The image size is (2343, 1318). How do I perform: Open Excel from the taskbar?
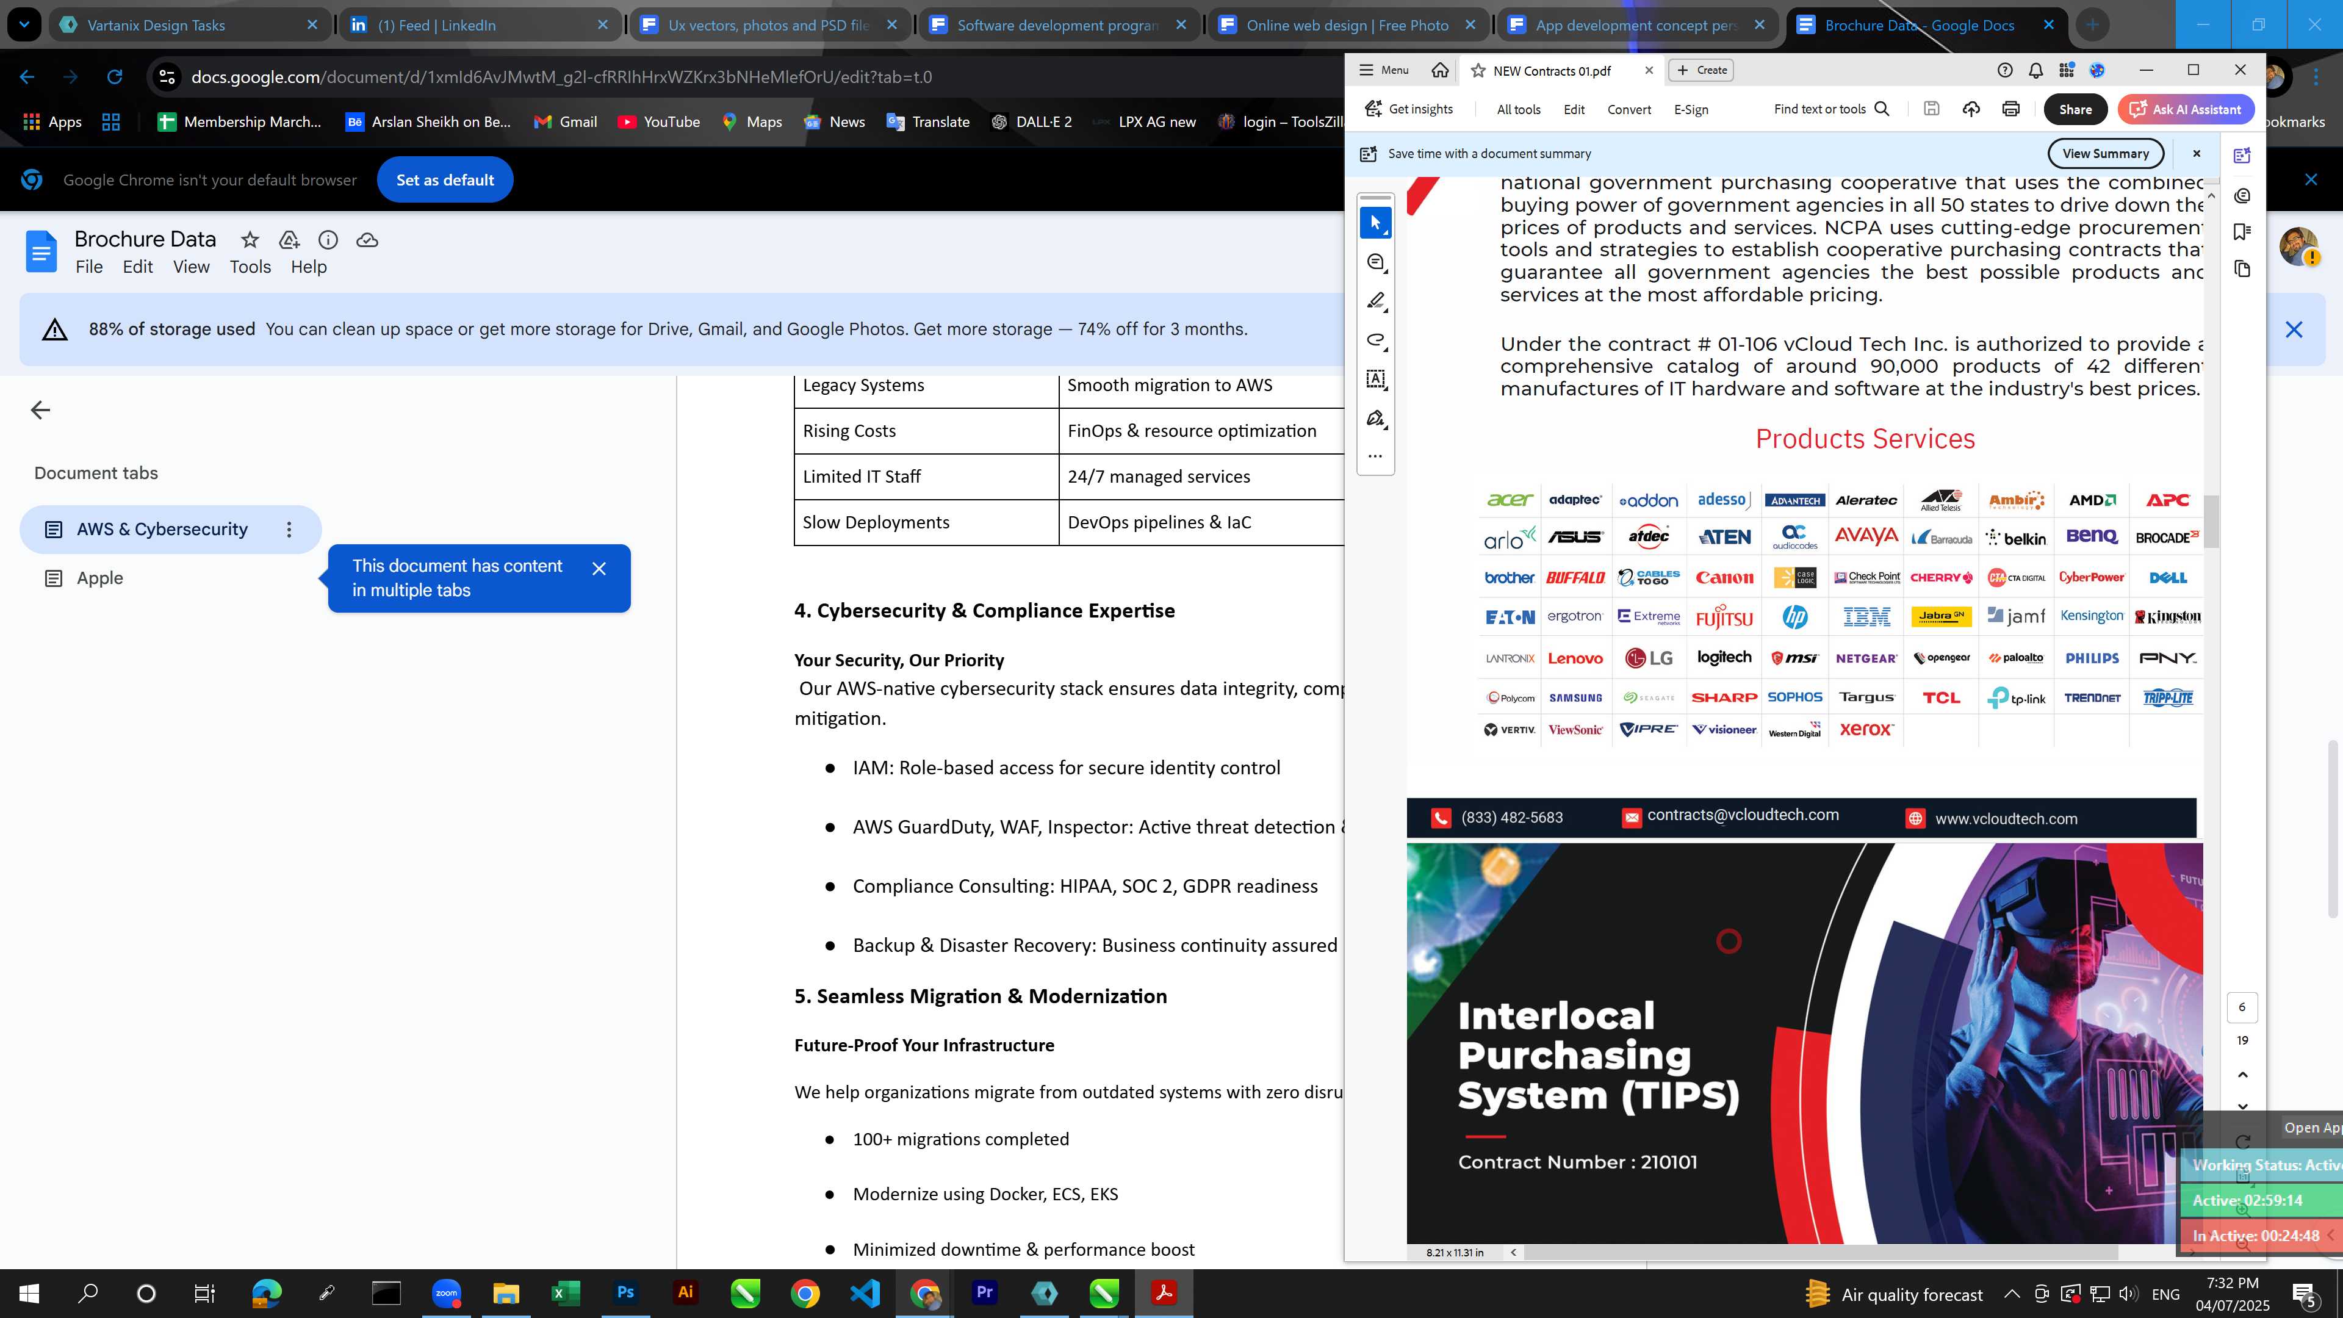566,1292
